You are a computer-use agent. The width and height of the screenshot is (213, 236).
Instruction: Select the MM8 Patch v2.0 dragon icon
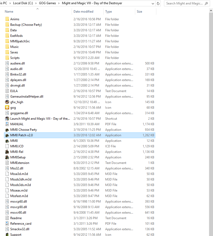(x=7, y=135)
